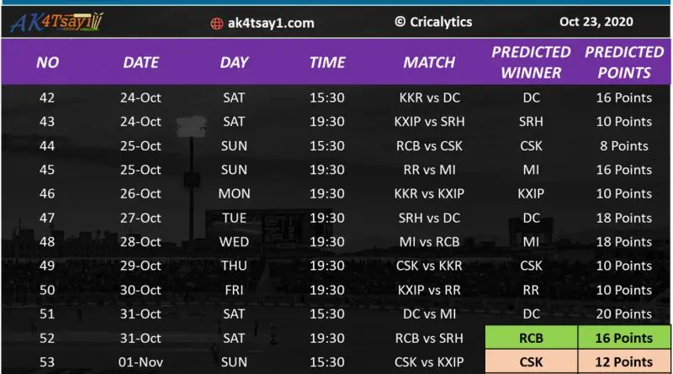
Task: Select the NO column header
Action: (x=47, y=62)
